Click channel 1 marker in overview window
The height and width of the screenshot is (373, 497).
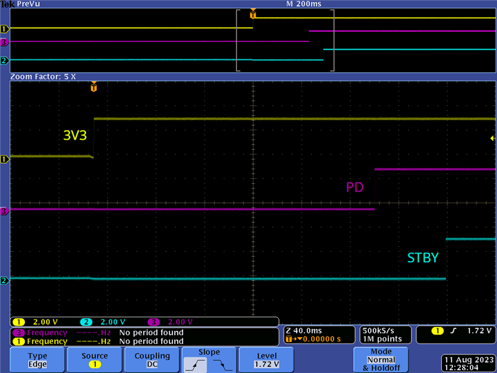coord(4,29)
